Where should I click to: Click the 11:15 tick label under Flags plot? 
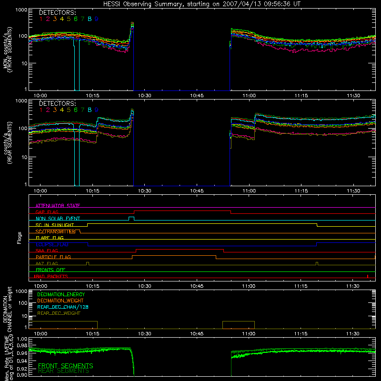click(301, 286)
